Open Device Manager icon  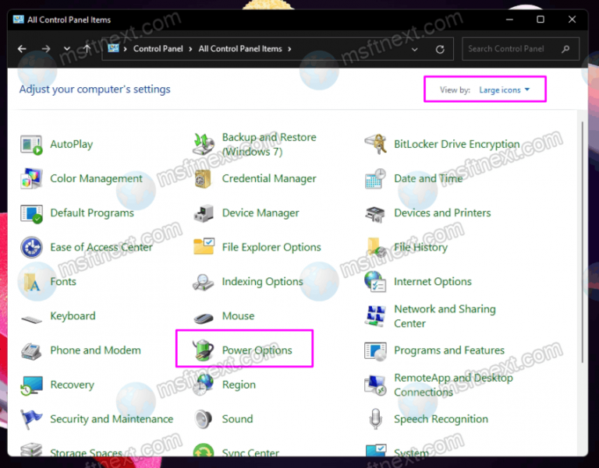(x=204, y=213)
